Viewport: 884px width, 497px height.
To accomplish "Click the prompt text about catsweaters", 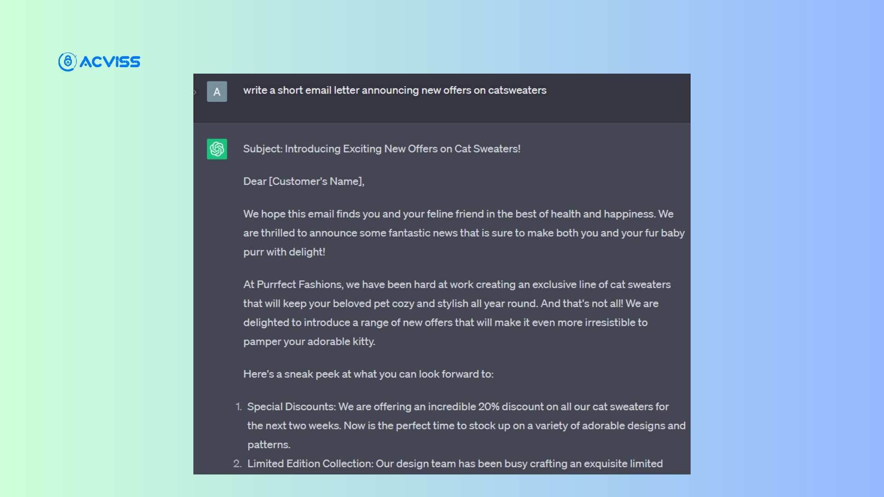I will pos(395,90).
